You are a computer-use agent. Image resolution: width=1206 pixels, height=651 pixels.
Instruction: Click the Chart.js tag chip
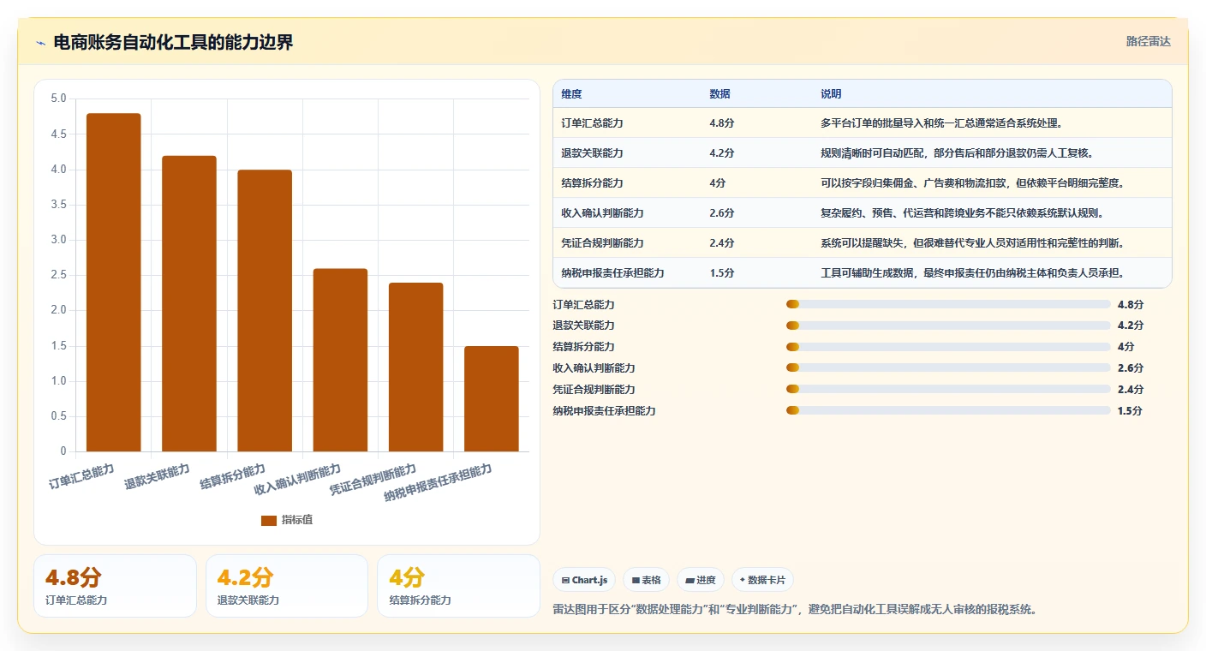[584, 580]
